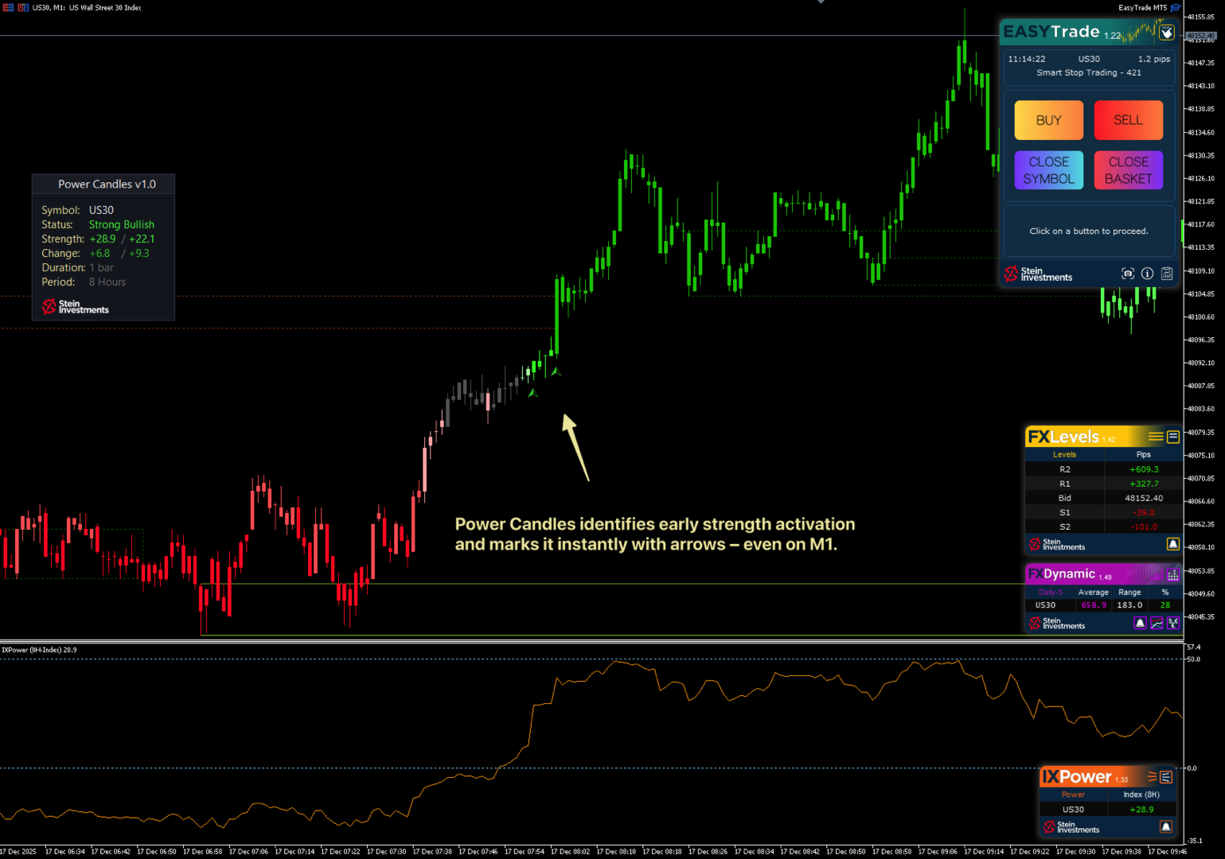Open the EasyTrade statistics clipboard icon
This screenshot has height=859, width=1225.
tap(1167, 274)
